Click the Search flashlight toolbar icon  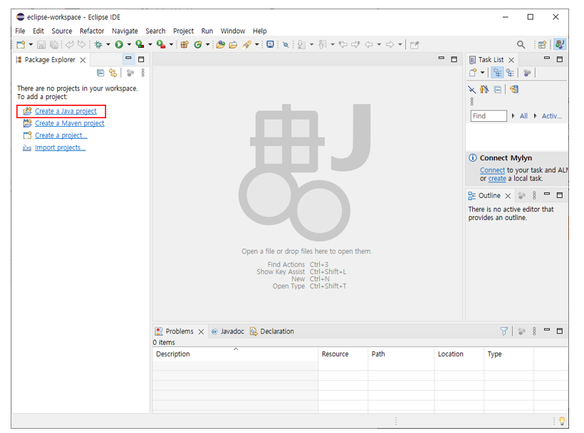coord(246,45)
